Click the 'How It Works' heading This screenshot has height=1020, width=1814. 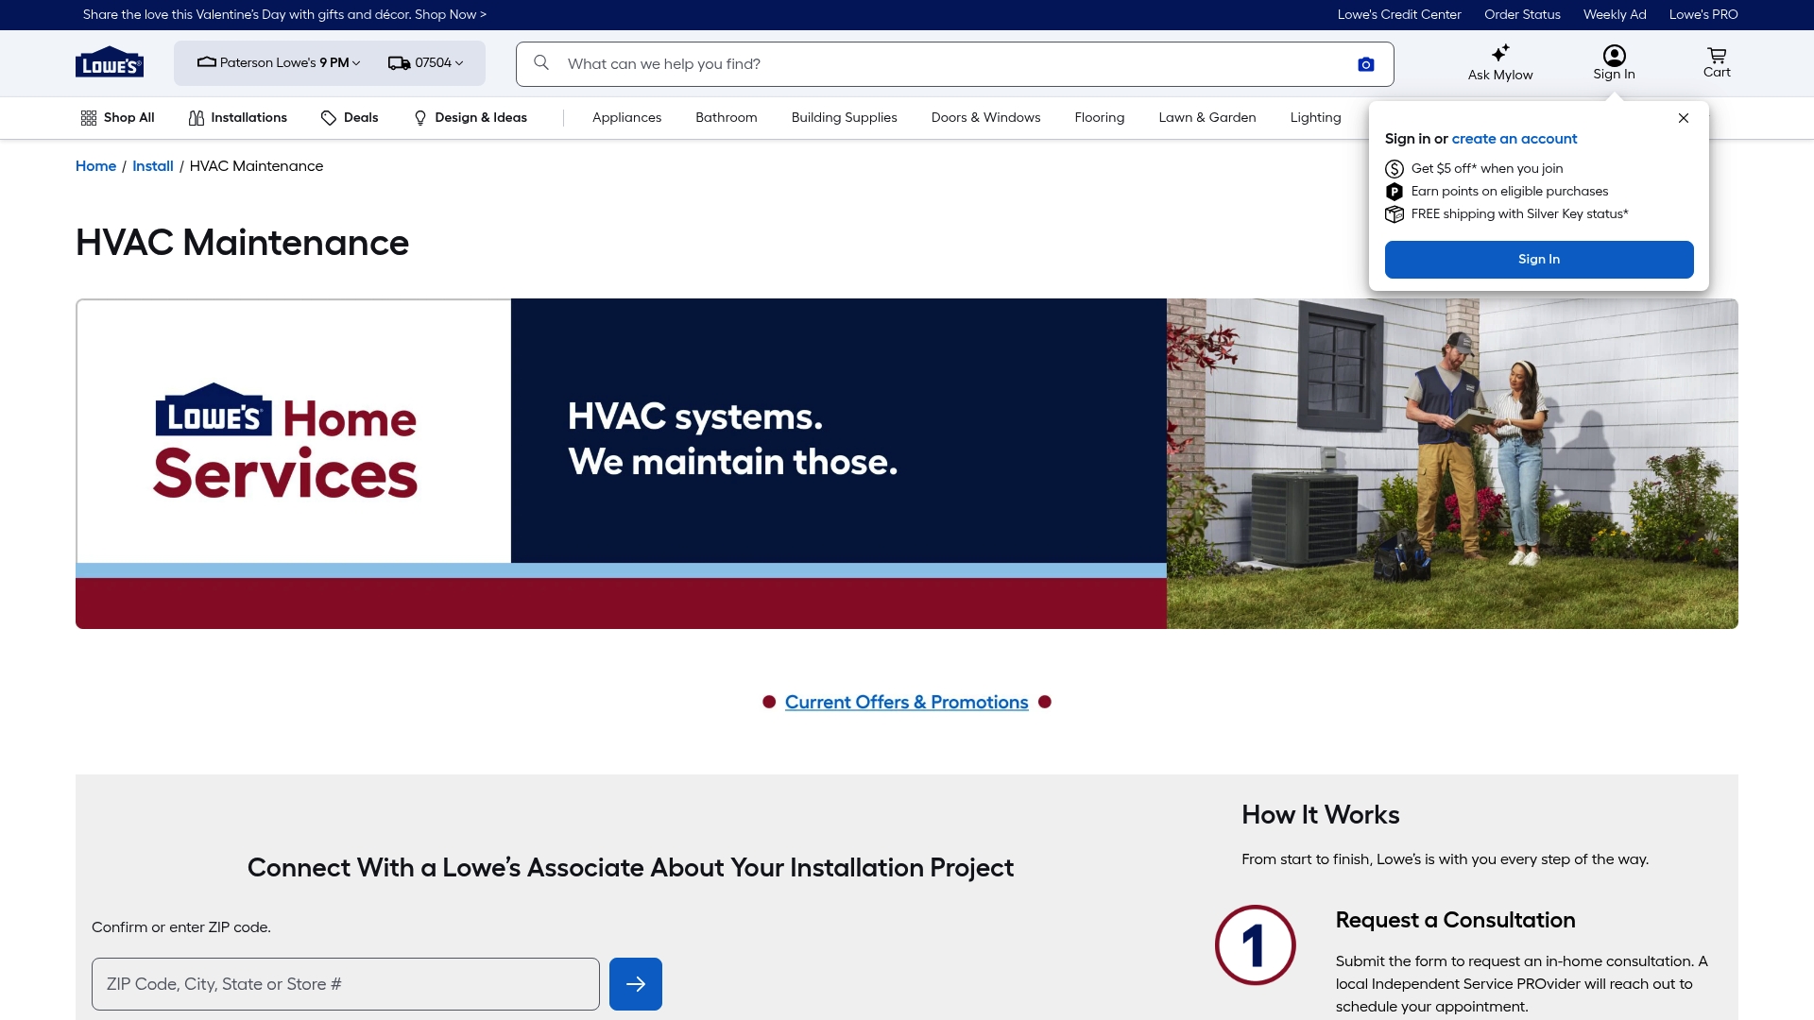(x=1321, y=815)
